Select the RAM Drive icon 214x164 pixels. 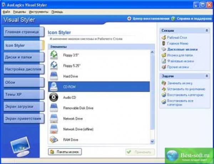pos(54,139)
